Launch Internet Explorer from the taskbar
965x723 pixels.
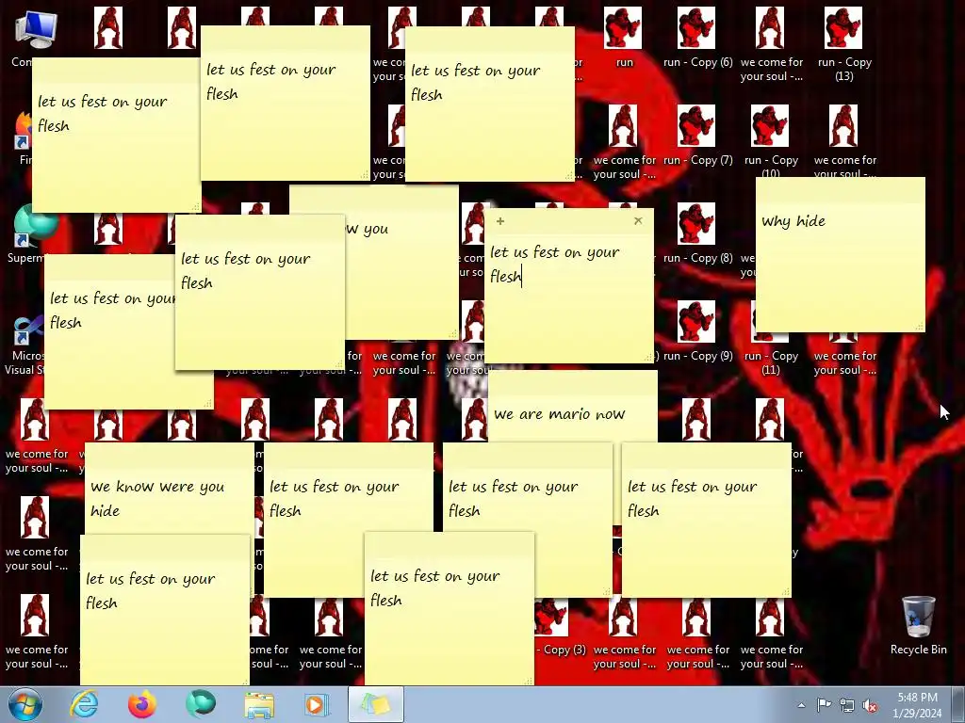pyautogui.click(x=84, y=704)
